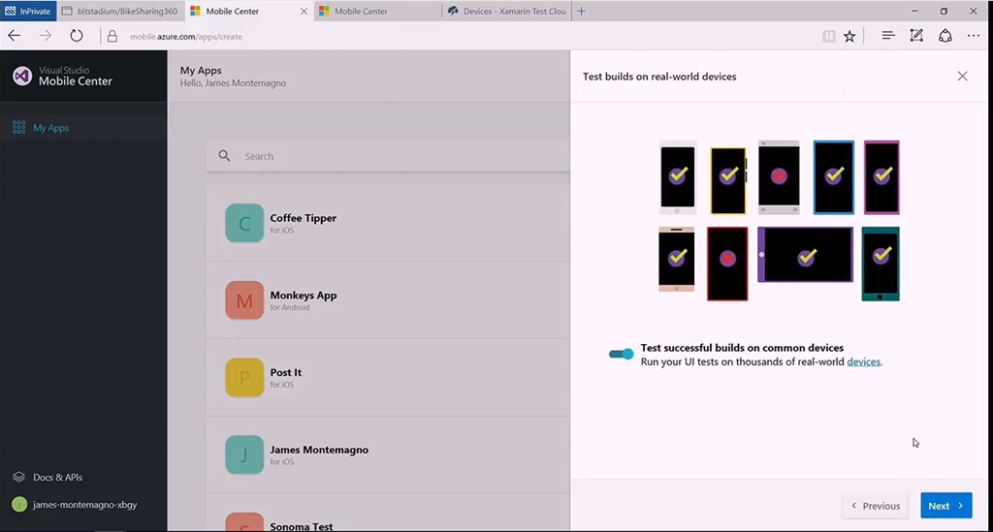993x532 pixels.
Task: Click Test builds on real-world devices heading
Action: 659,76
